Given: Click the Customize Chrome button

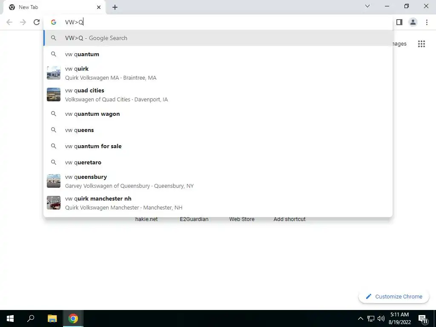Looking at the screenshot, I should [x=394, y=297].
